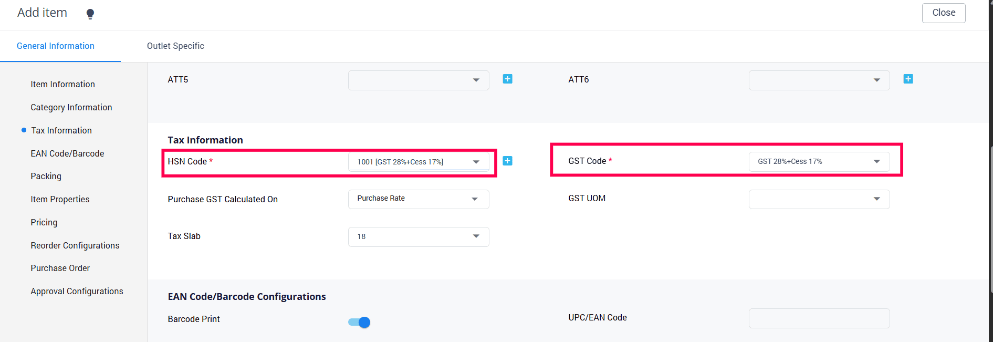Jump to the Pricing section

(44, 222)
